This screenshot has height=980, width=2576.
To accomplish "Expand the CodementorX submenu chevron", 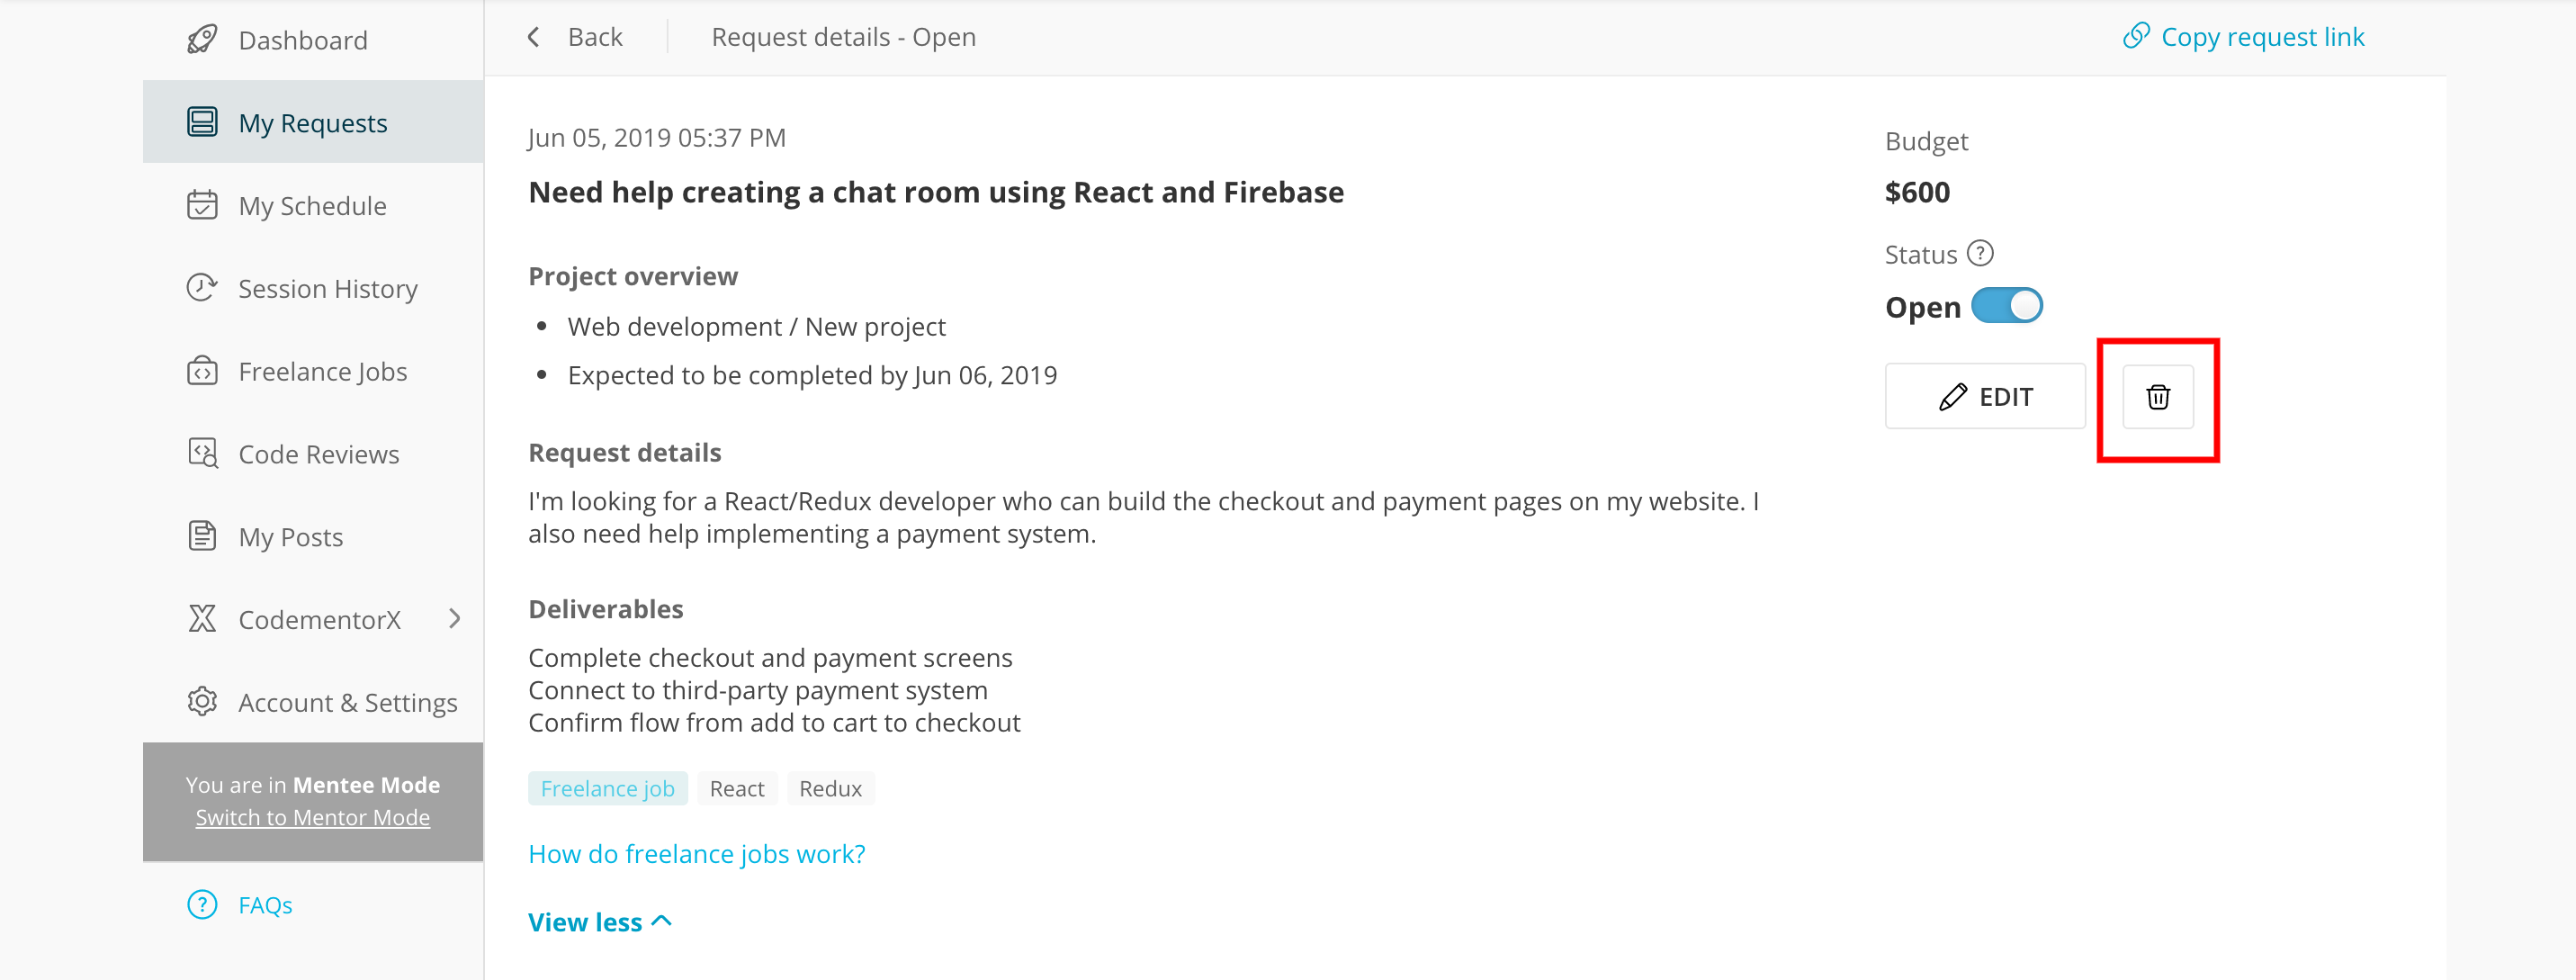I will 455,619.
